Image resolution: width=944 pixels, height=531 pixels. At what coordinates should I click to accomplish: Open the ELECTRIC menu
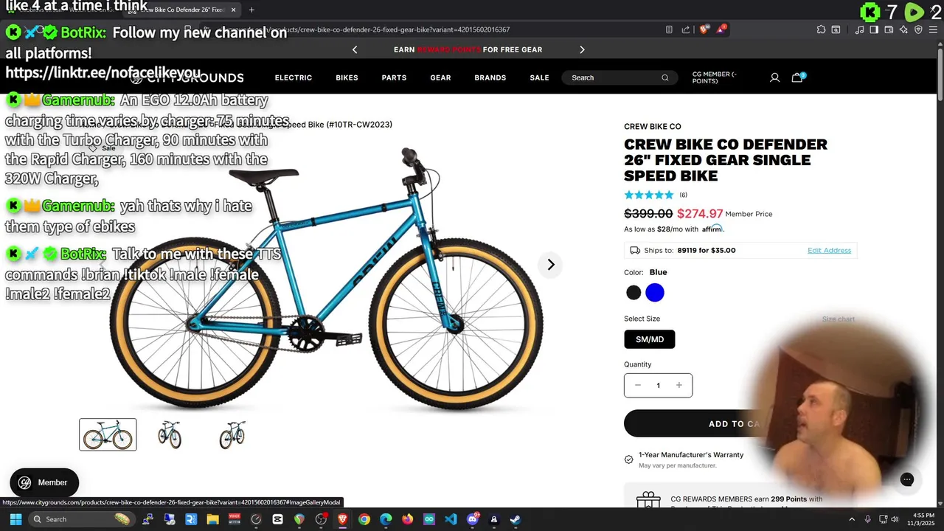pyautogui.click(x=294, y=77)
